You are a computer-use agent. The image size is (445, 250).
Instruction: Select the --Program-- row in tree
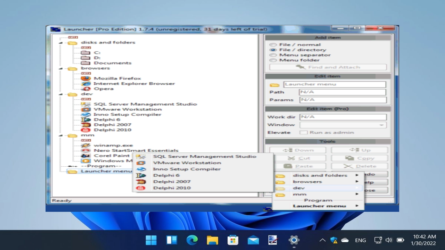pos(101,166)
